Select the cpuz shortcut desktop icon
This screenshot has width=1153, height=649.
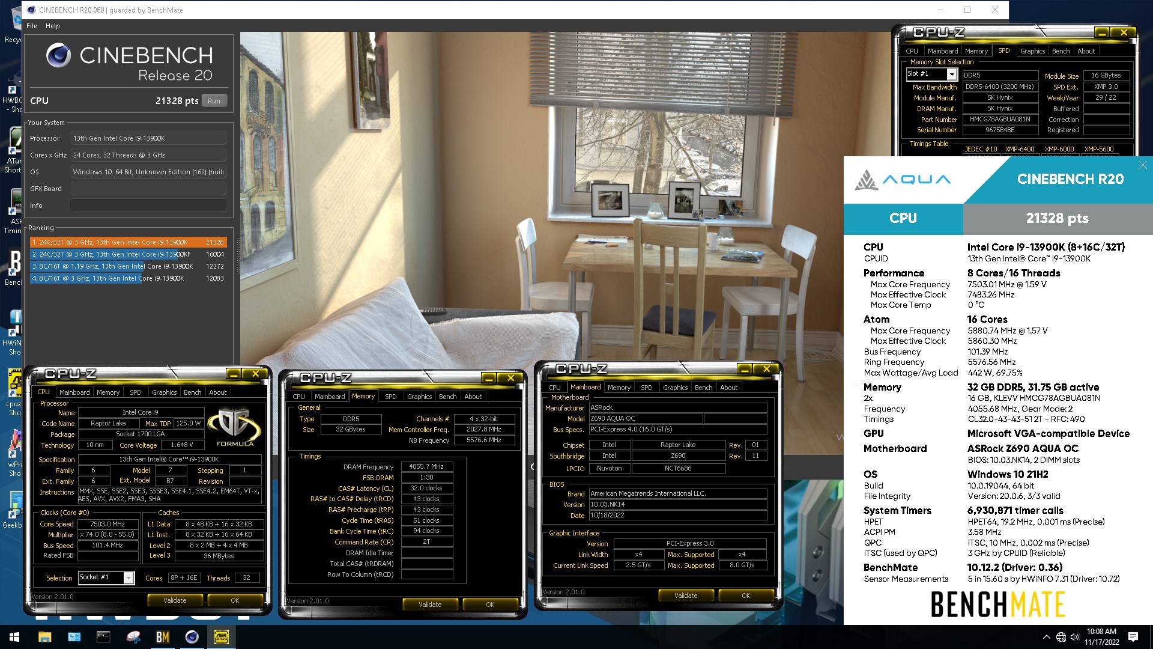click(13, 392)
